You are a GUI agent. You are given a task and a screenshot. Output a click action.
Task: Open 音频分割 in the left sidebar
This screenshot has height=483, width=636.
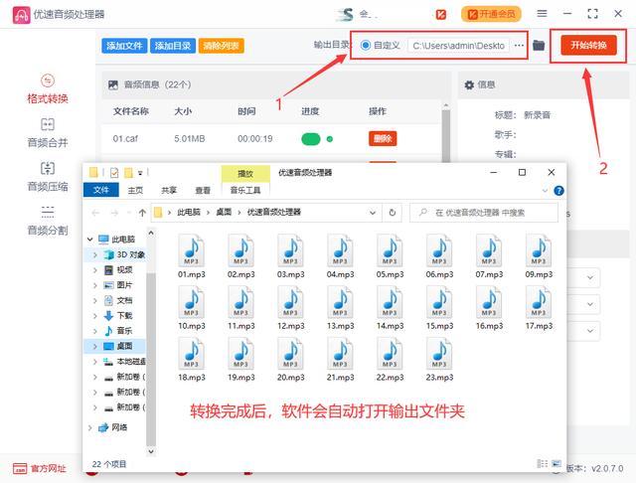(48, 221)
